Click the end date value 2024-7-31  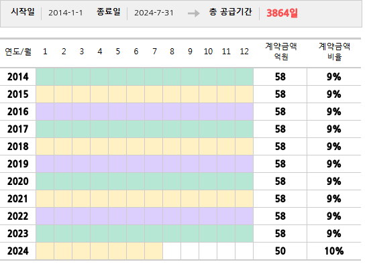154,13
